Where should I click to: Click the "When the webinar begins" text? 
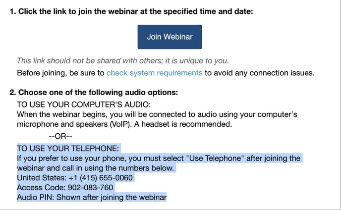[62, 114]
